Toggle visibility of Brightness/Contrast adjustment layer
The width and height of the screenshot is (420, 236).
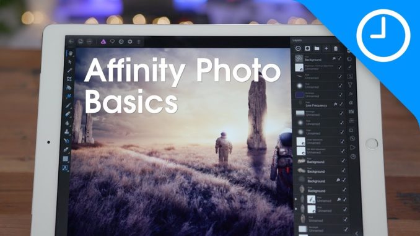coord(340,68)
